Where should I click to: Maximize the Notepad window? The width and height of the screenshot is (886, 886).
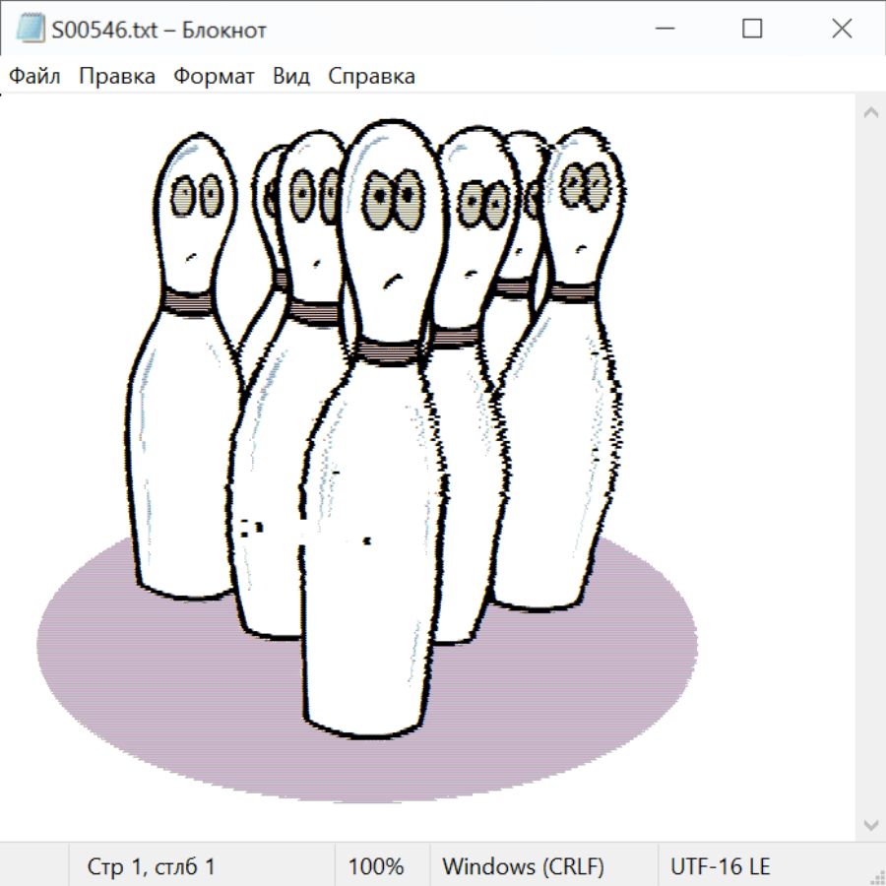[x=752, y=30]
